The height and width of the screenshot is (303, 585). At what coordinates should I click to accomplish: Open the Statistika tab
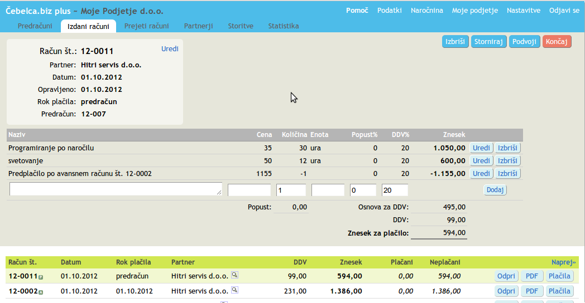click(283, 26)
